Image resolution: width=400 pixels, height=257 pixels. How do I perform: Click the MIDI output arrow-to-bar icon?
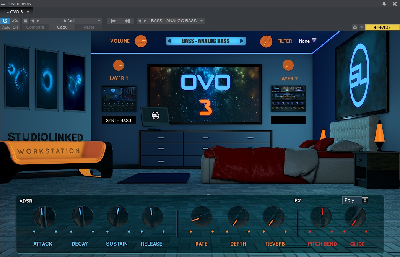[127, 21]
